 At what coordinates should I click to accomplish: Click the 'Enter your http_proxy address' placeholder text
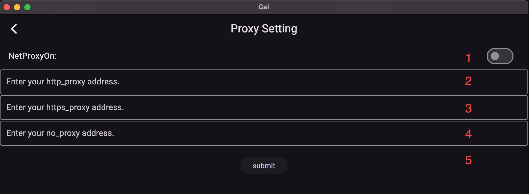point(63,82)
